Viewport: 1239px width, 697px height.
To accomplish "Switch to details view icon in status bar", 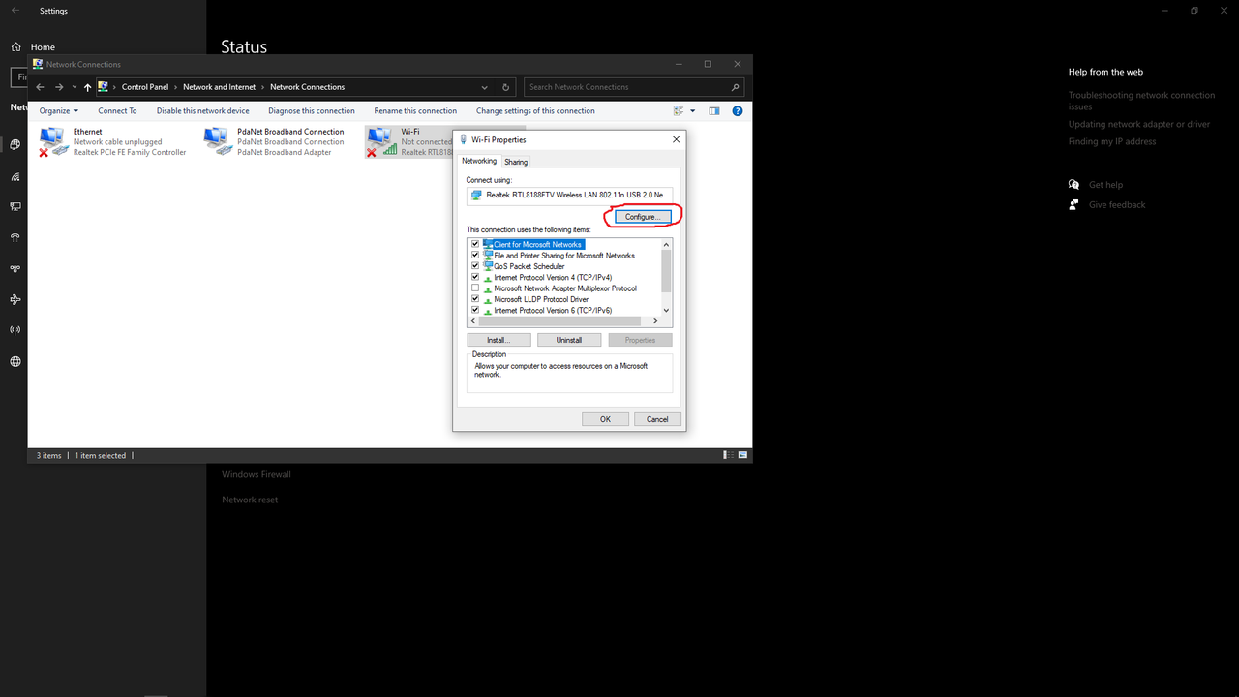I will coord(728,455).
